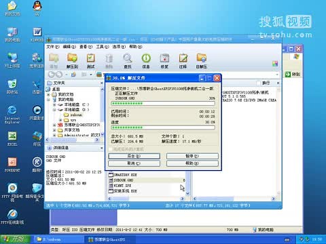Open the 网上邻居 desktop icon
Screen dimensions: 326x244
pyautogui.click(x=12, y=60)
